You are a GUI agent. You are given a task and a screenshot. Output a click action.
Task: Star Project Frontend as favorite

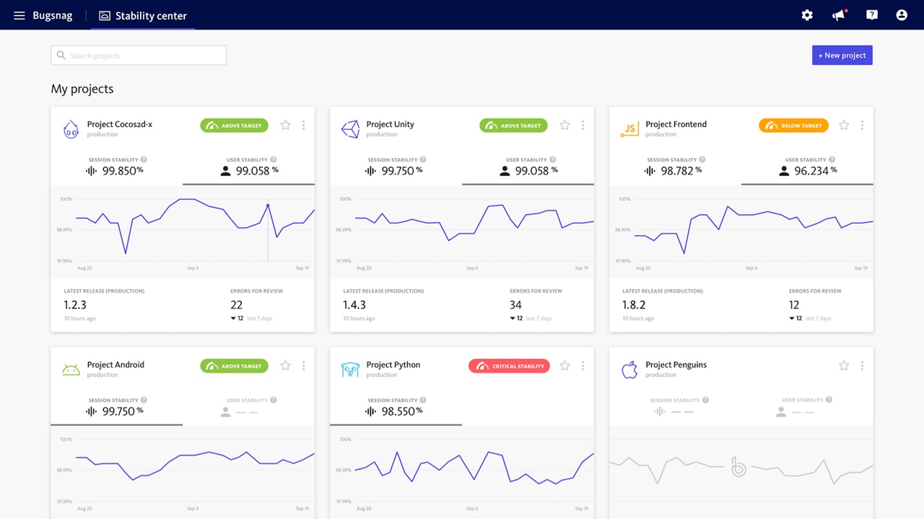pos(844,125)
